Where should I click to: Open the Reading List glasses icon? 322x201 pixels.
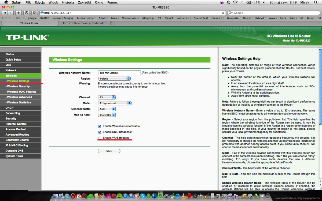(4, 18)
